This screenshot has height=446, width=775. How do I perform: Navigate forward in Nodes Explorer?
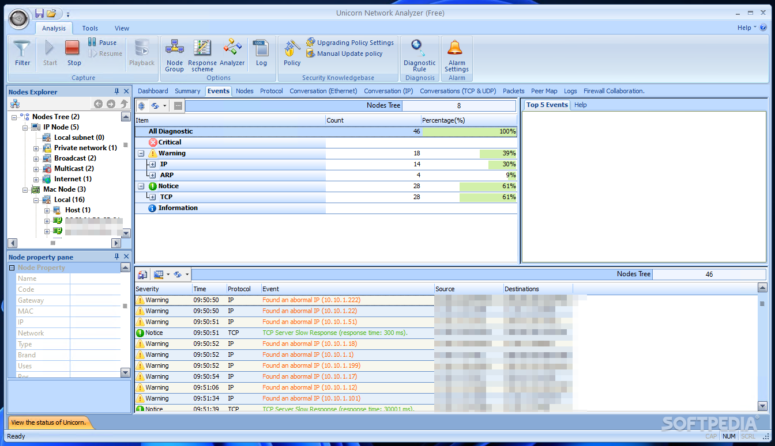pyautogui.click(x=111, y=104)
